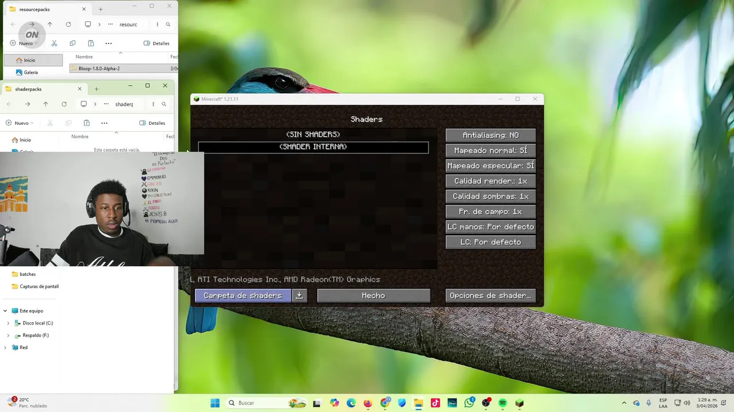Open TikTok from the taskbar
This screenshot has width=734, height=412.
pyautogui.click(x=435, y=403)
